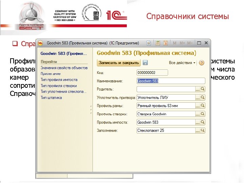The image size is (244, 183).
Task: Click Профиль импоста field with Goodwin 583
Action: (166, 122)
